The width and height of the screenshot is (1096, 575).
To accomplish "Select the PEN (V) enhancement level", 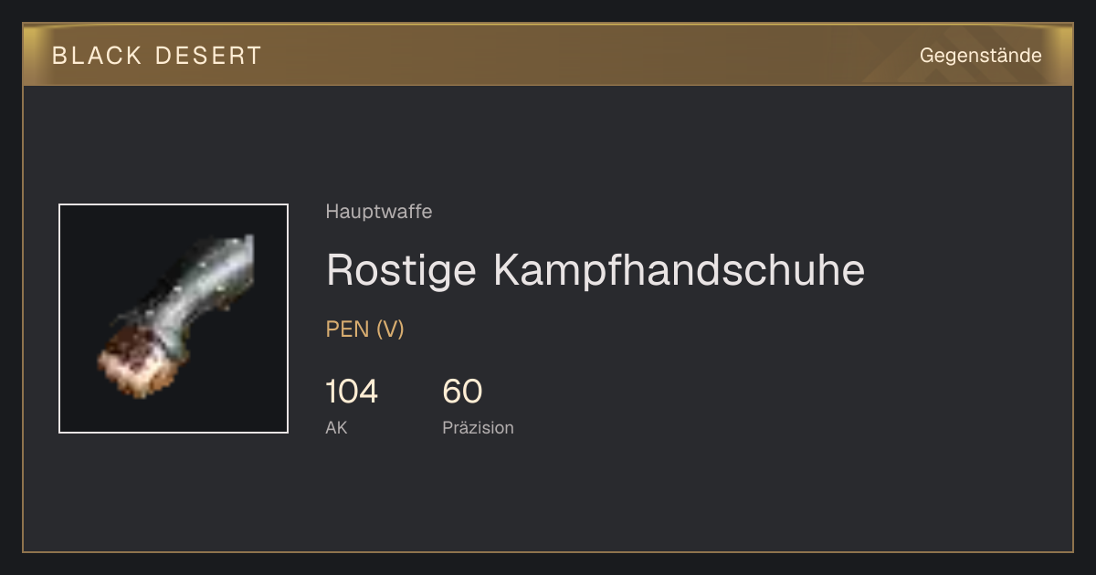I will coord(365,329).
